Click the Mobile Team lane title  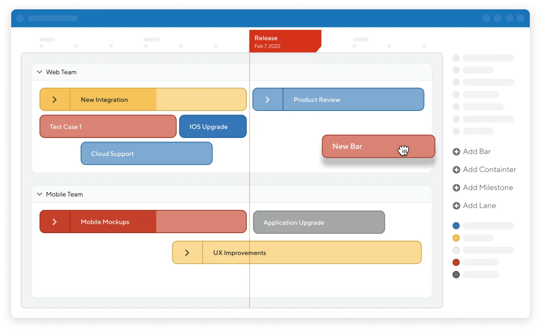[x=64, y=194]
